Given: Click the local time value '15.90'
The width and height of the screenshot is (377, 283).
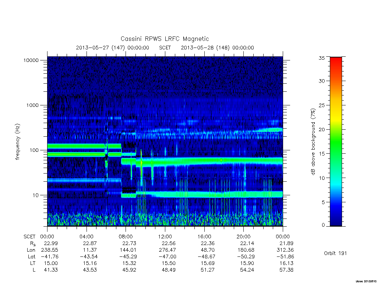Looking at the screenshot, I should tap(247, 263).
